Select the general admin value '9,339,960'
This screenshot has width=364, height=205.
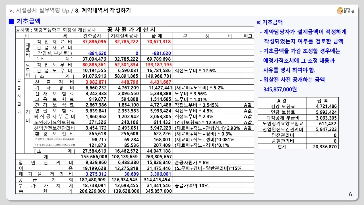96,162
